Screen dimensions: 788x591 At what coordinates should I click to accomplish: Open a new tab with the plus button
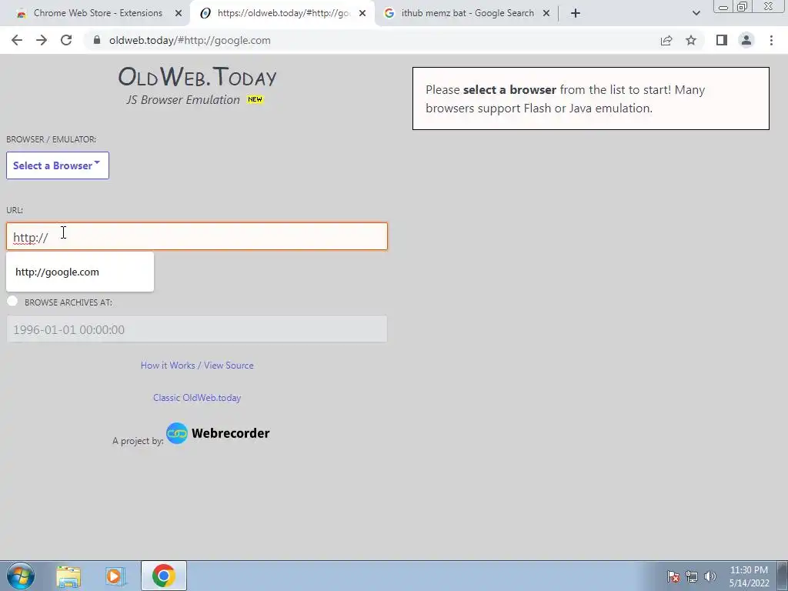coord(576,13)
